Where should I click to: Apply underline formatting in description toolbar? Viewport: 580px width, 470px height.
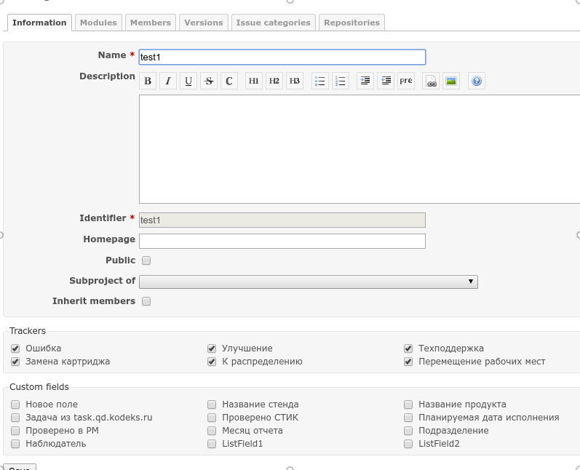click(x=188, y=81)
